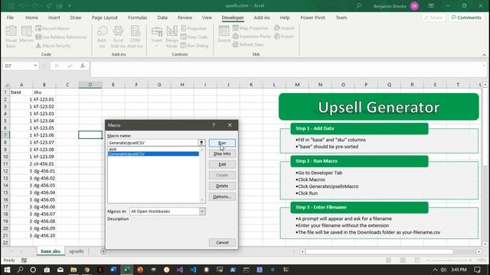This screenshot has height=275, width=490.
Task: Click collapse-dialog arrow next to macro name
Action: pos(201,143)
